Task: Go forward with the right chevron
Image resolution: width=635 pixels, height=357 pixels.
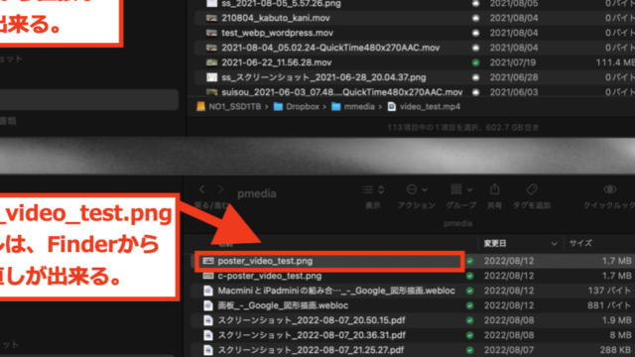Action: click(x=220, y=189)
